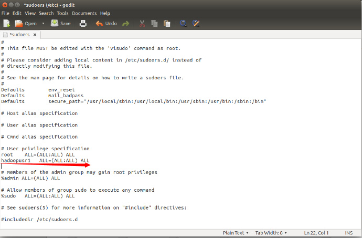Click the # See sudoers(5) comment line
This screenshot has height=238, width=362.
coord(94,208)
